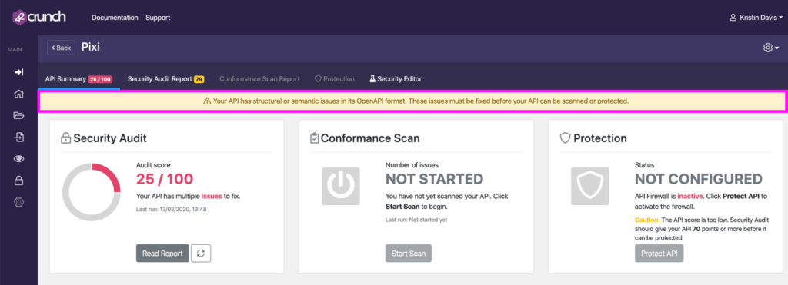This screenshot has height=285, width=788.
Task: Select the API Summary tab
Action: (78, 79)
